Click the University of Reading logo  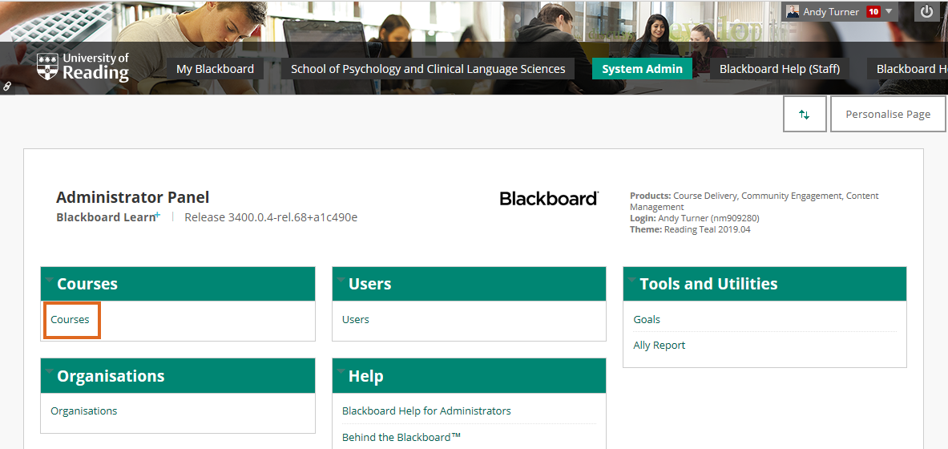(83, 67)
